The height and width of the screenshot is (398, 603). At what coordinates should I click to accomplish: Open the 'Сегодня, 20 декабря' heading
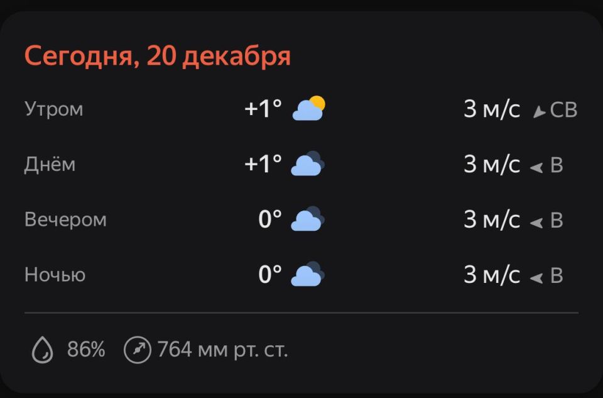point(157,57)
